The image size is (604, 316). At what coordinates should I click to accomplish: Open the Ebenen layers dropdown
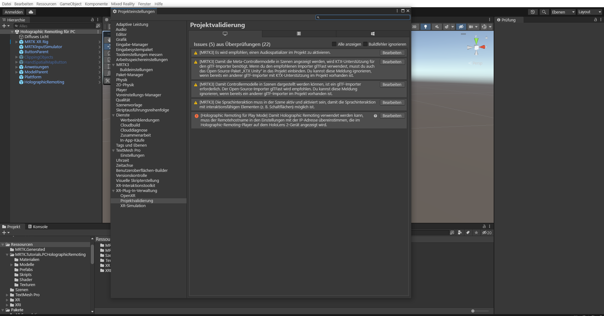(x=563, y=12)
